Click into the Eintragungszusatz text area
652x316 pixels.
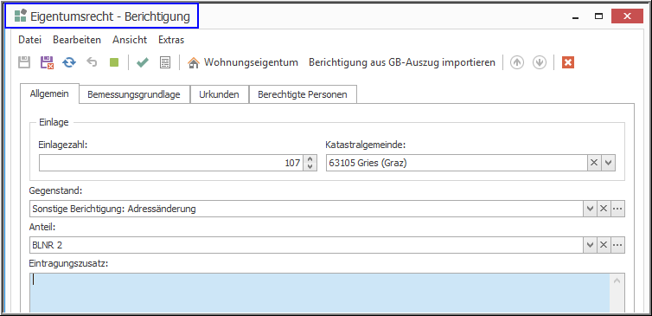coord(320,293)
